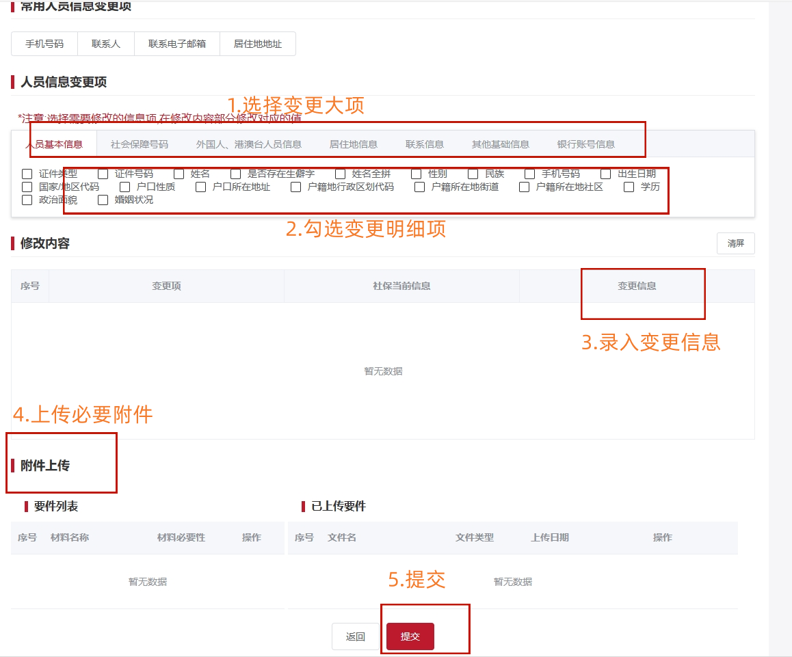Open the 外国人、港澳台人员信息 tab
Image resolution: width=792 pixels, height=657 pixels.
coord(249,144)
